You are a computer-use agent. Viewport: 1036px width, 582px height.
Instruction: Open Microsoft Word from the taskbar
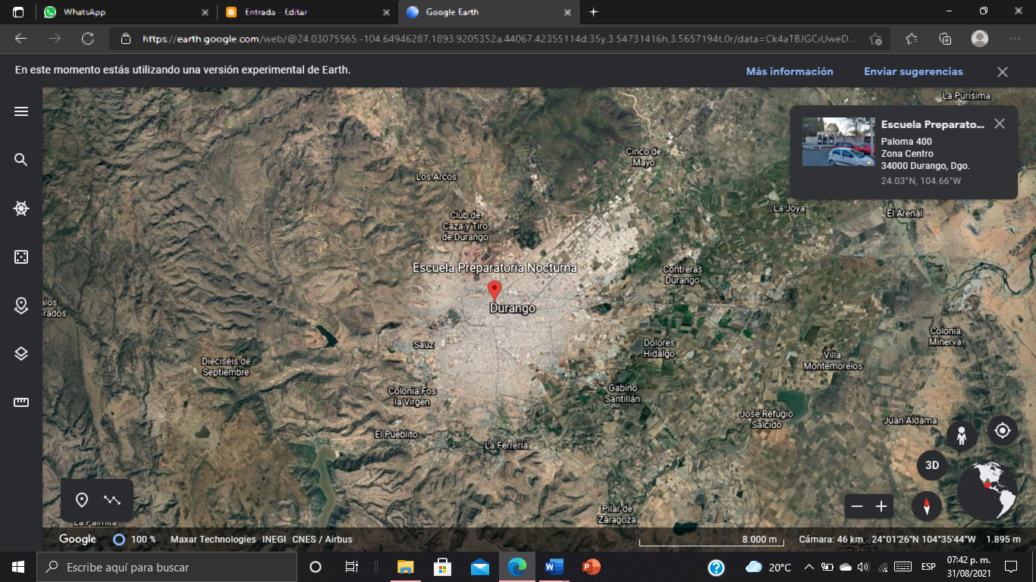point(554,567)
